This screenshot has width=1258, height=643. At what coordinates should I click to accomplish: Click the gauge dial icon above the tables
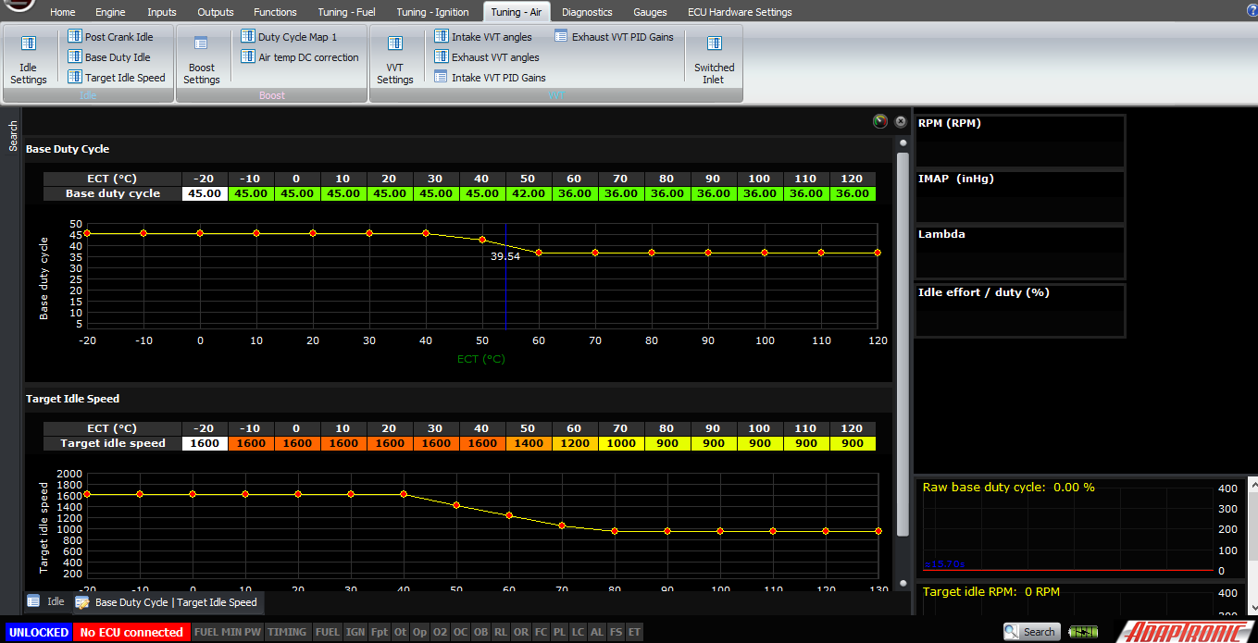coord(879,121)
